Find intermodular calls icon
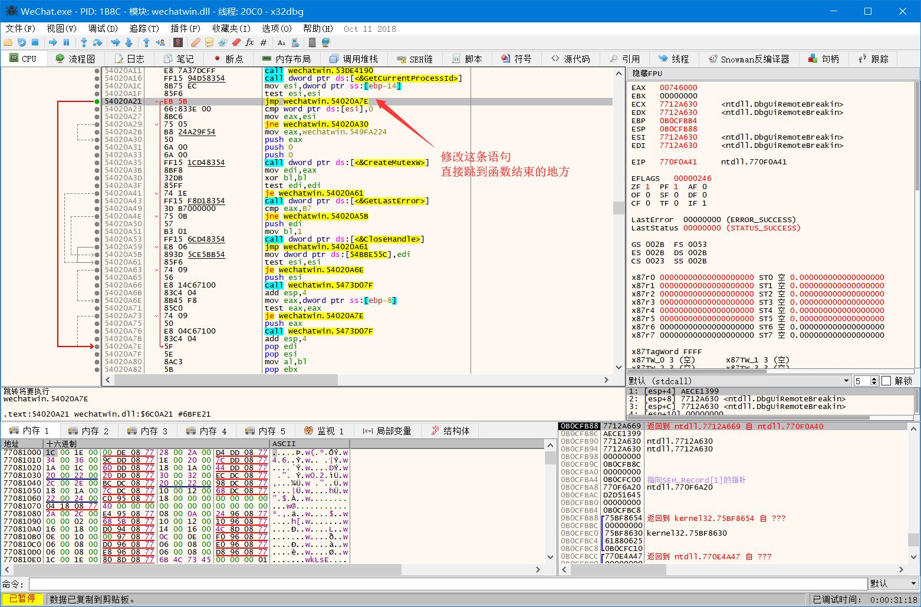The image size is (921, 607). pos(295,42)
